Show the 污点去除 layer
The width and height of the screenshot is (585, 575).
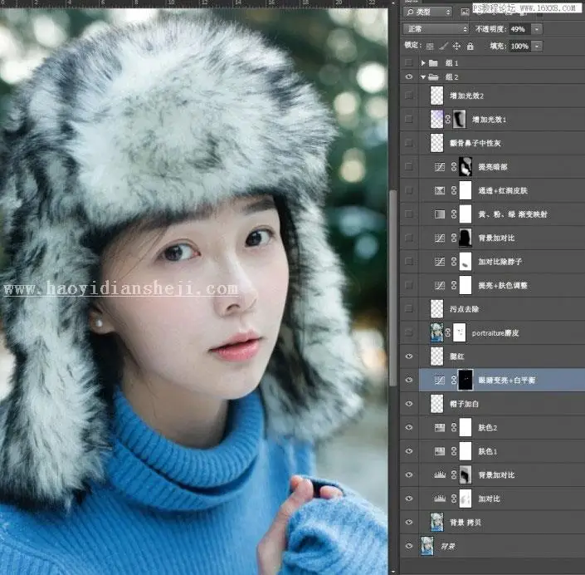409,308
